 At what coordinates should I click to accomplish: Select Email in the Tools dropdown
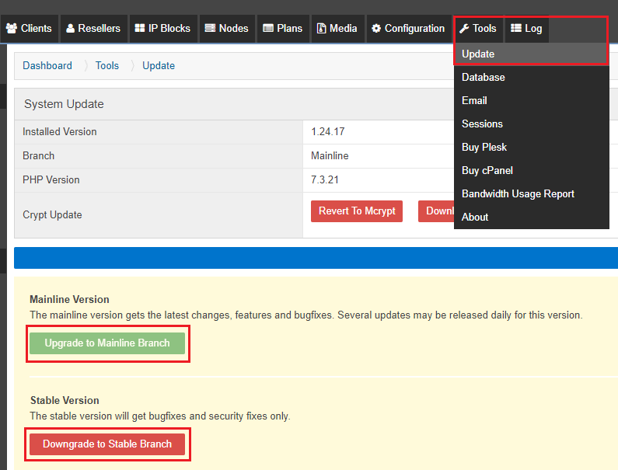531,100
